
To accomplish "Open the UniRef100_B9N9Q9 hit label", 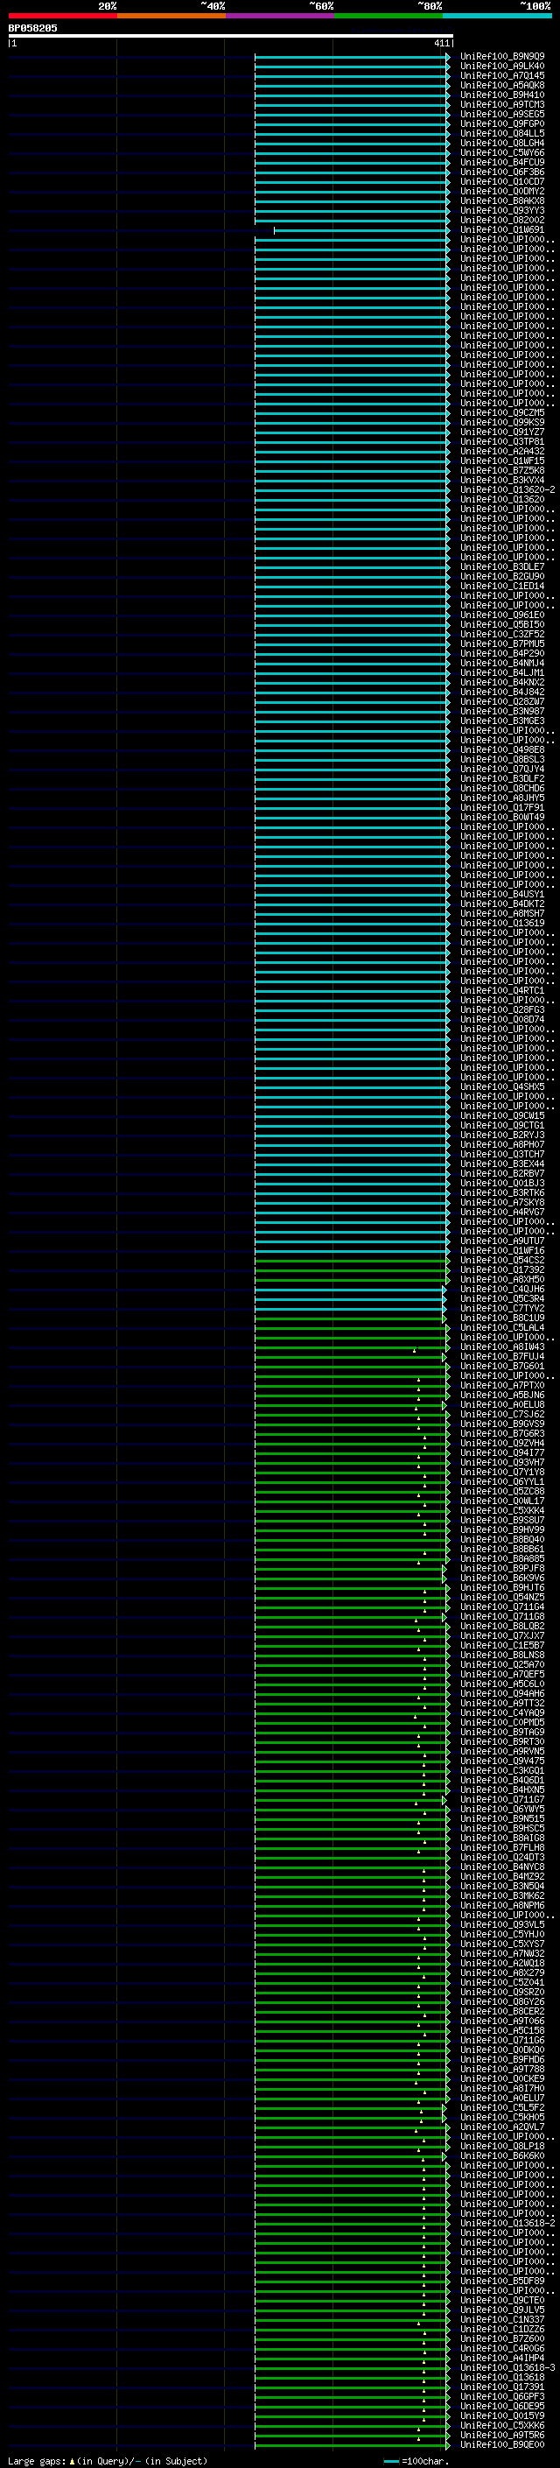I will click(x=502, y=57).
